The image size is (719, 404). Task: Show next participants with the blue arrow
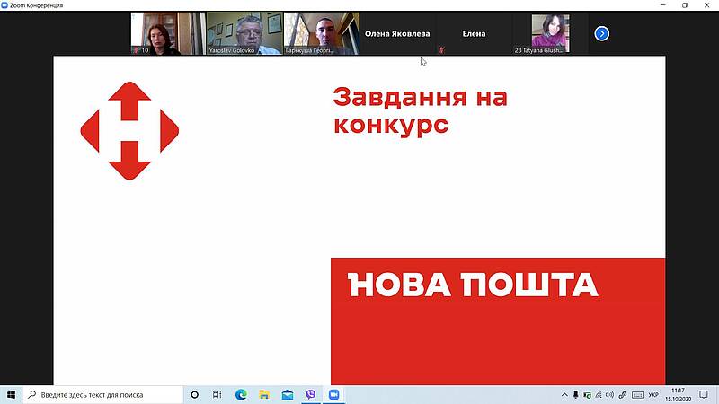click(601, 33)
